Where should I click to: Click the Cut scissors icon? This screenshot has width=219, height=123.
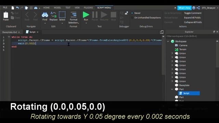pos(13,13)
